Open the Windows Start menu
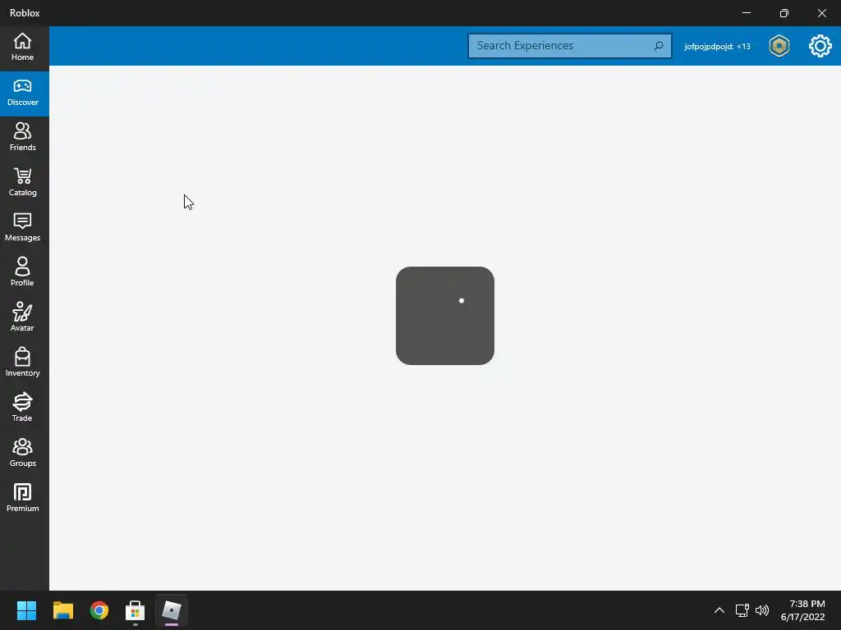 coord(26,610)
